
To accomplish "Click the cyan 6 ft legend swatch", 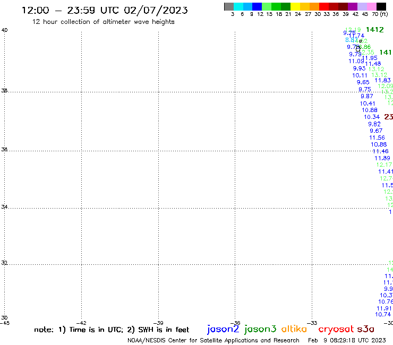I will click(x=238, y=7).
